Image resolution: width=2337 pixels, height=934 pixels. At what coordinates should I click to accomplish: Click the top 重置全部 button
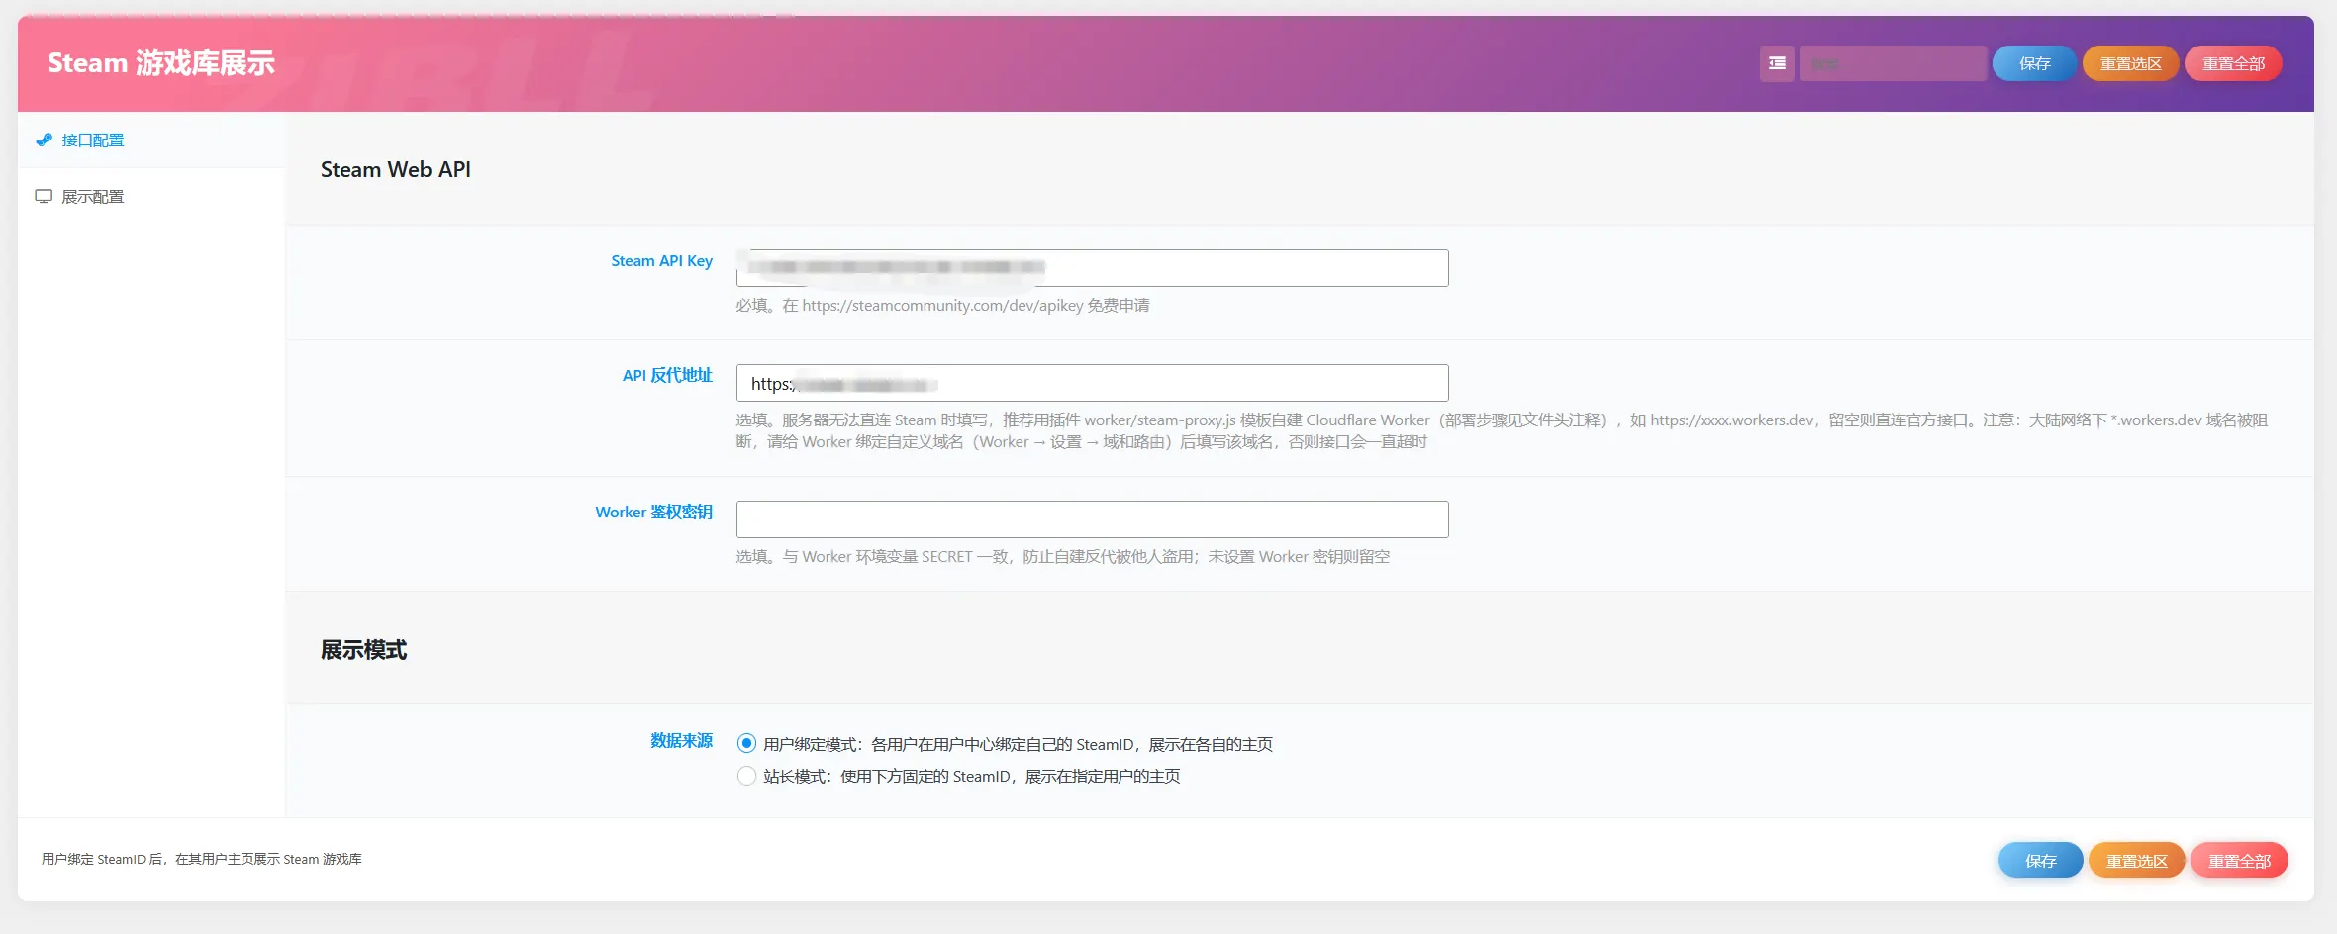[x=2233, y=63]
